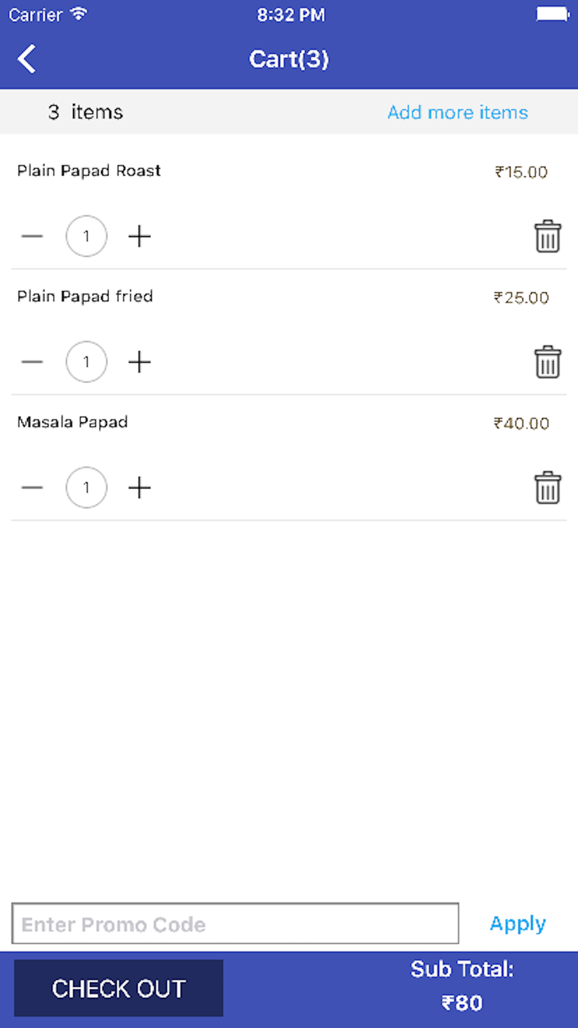Add one more Plain Papad fried

139,362
